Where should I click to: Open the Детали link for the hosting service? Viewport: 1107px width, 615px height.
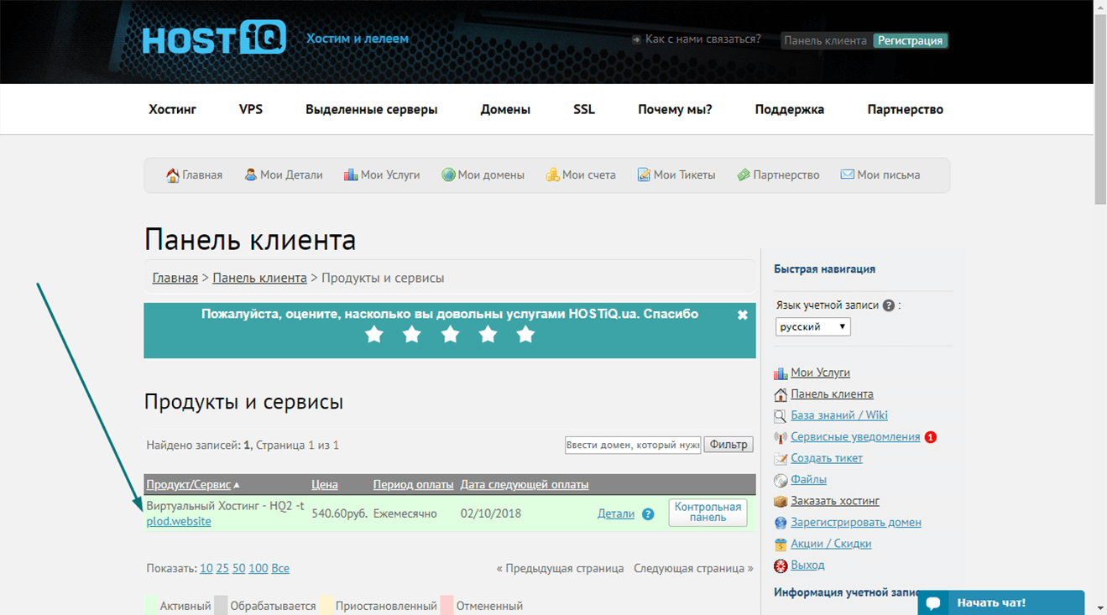pos(616,513)
